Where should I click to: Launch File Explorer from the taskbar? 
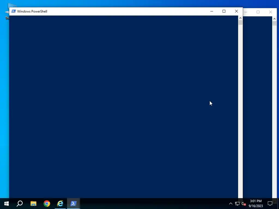pyautogui.click(x=33, y=204)
